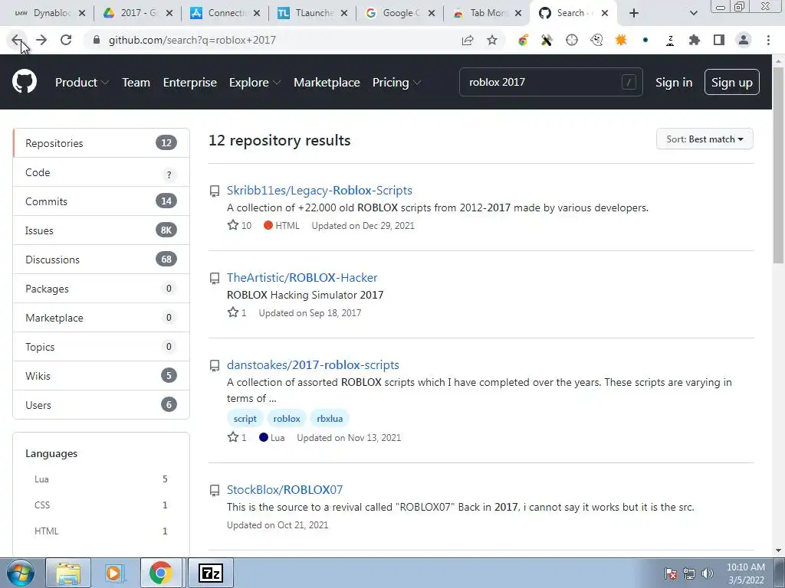Click the GitHub Octocat logo
The width and height of the screenshot is (785, 588).
tap(25, 82)
